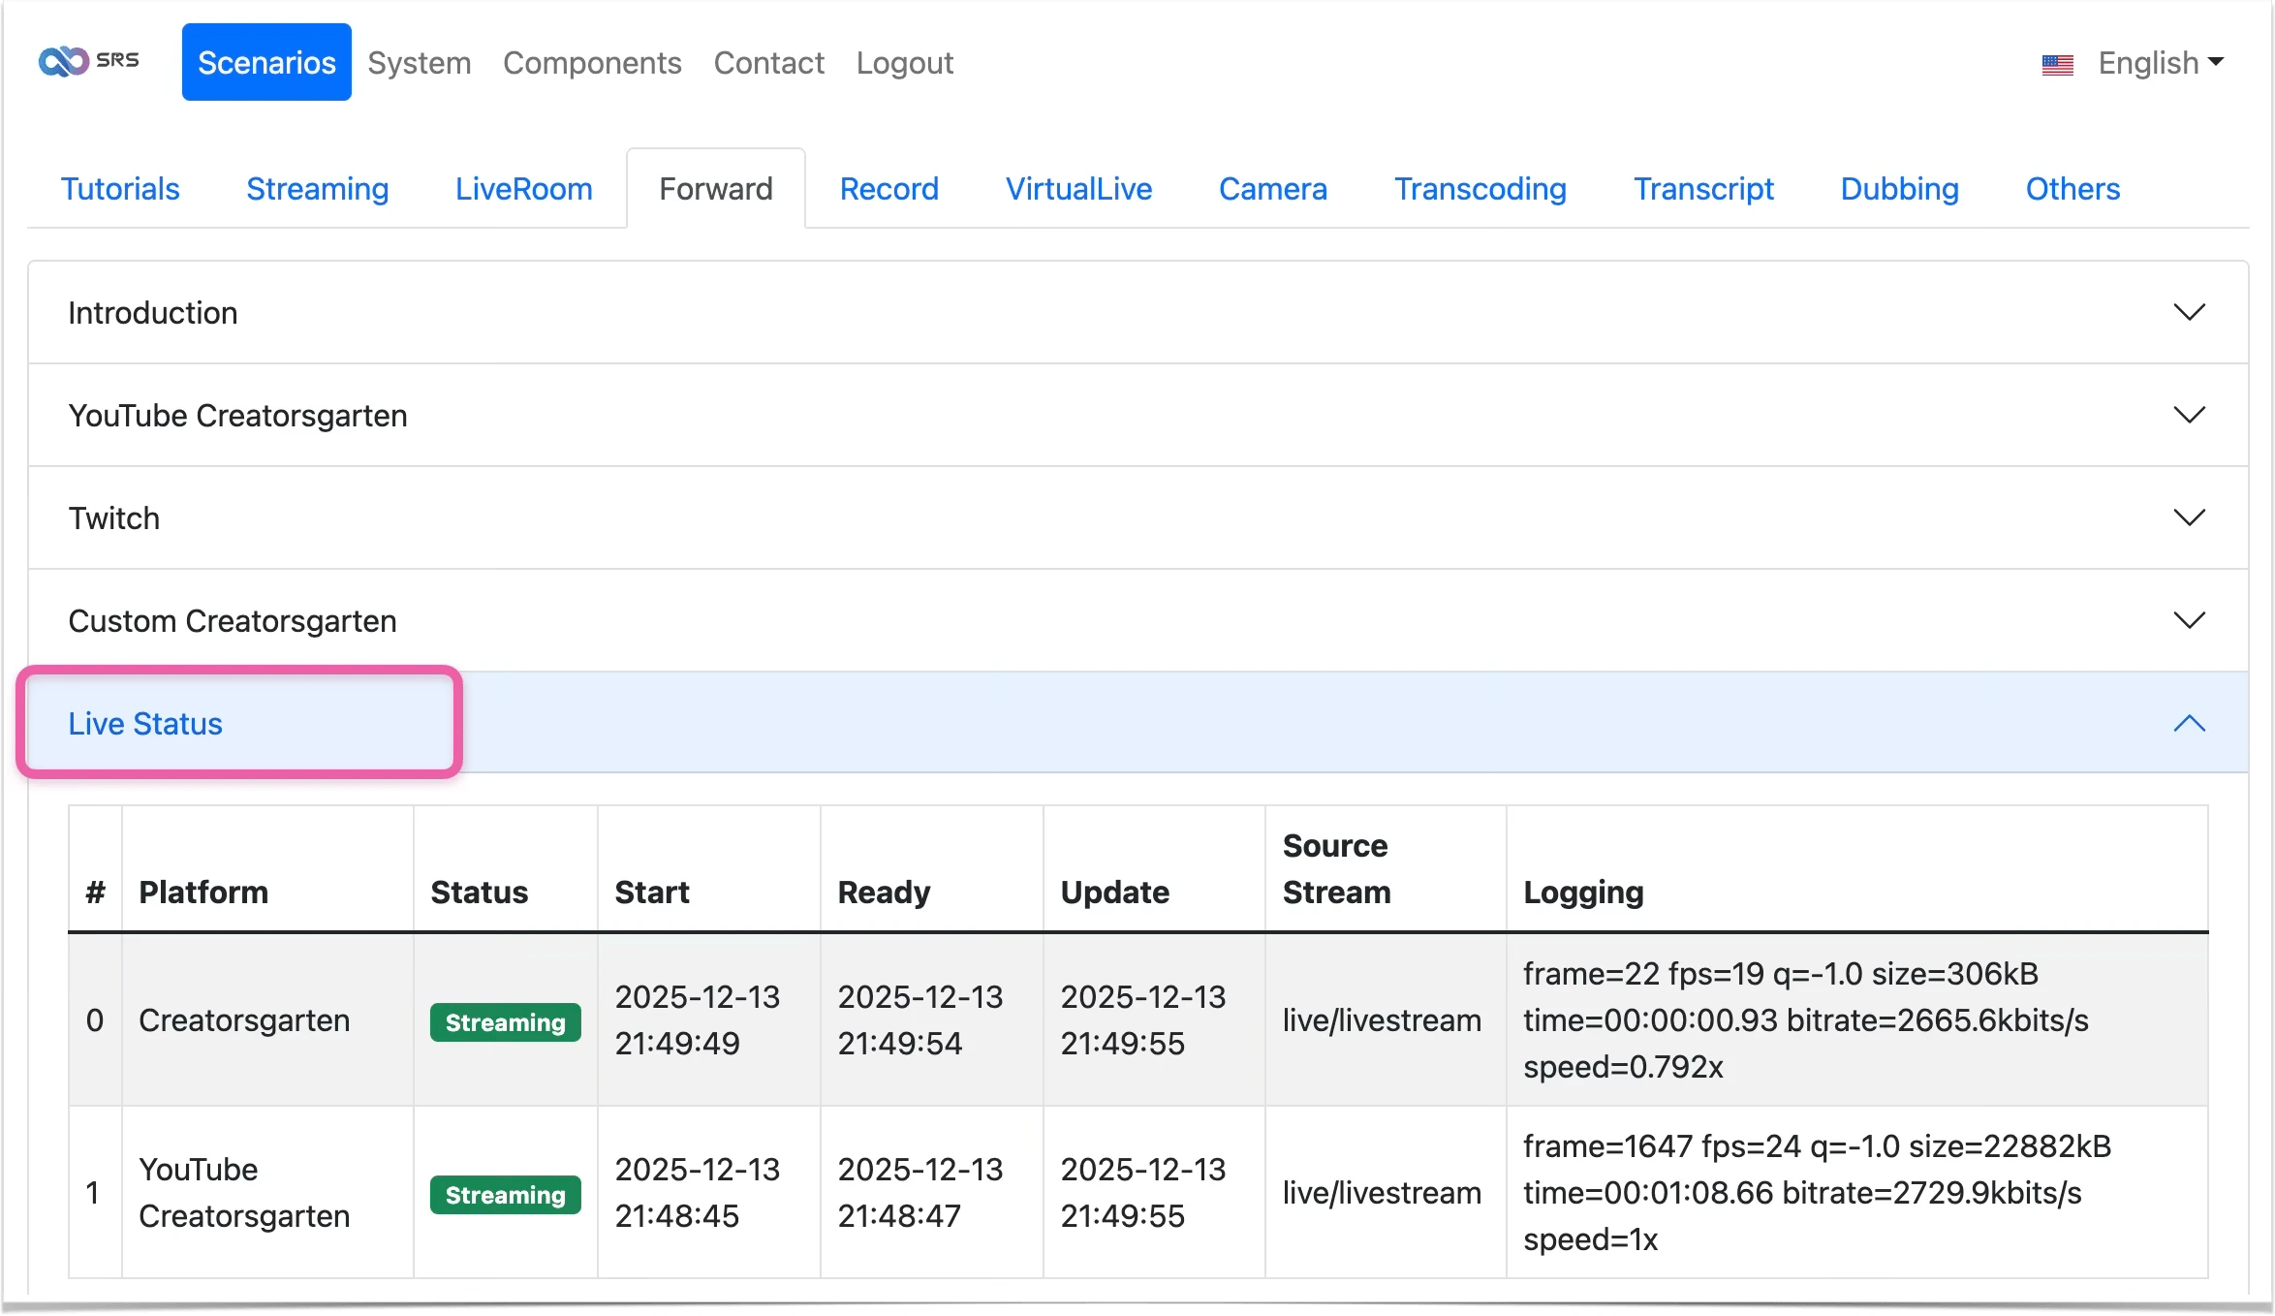The image size is (2275, 1316).
Task: Click the Logout link
Action: coord(904,63)
